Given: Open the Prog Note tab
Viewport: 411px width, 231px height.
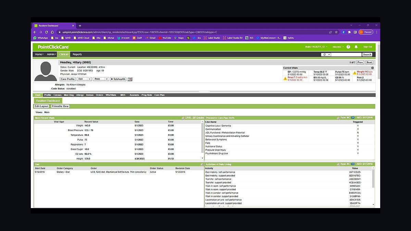Looking at the screenshot, I should 147,95.
